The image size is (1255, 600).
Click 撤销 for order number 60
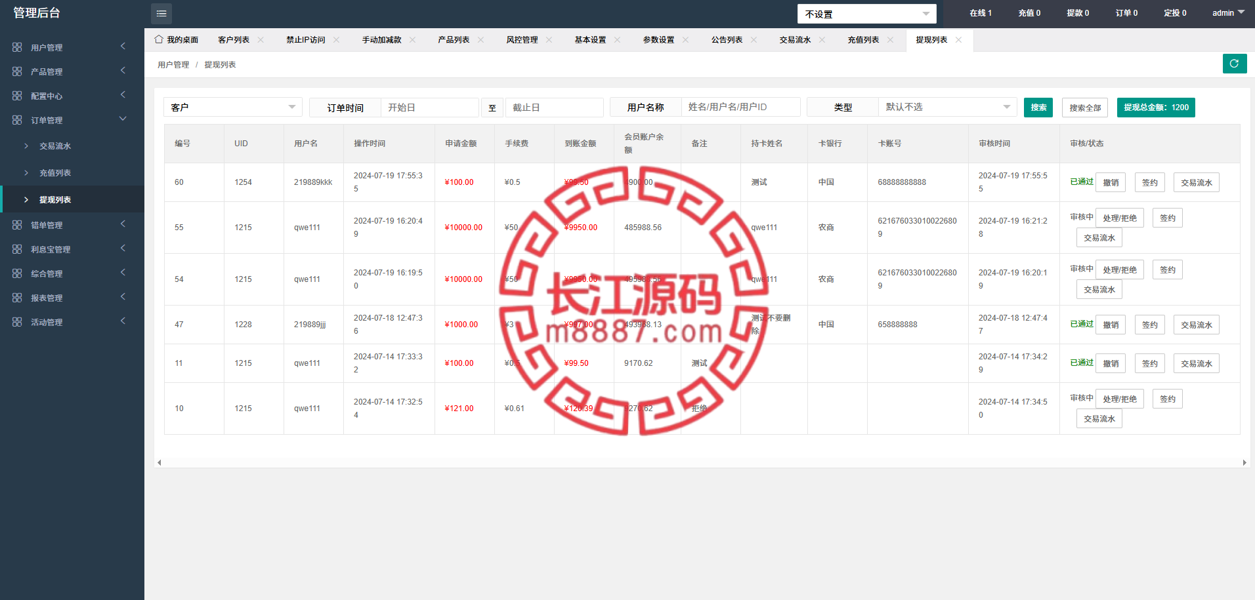pos(1111,182)
